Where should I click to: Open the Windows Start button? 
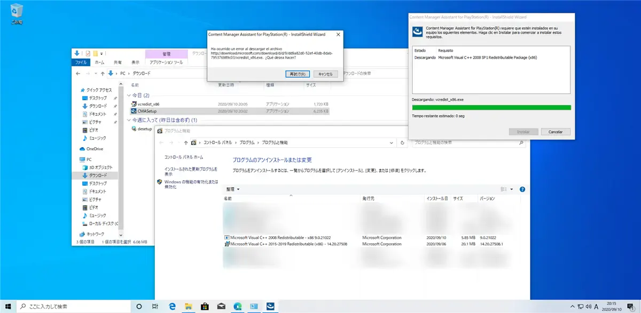pyautogui.click(x=9, y=306)
